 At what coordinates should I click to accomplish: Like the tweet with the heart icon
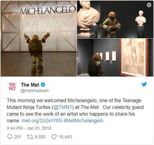click(x=54, y=137)
